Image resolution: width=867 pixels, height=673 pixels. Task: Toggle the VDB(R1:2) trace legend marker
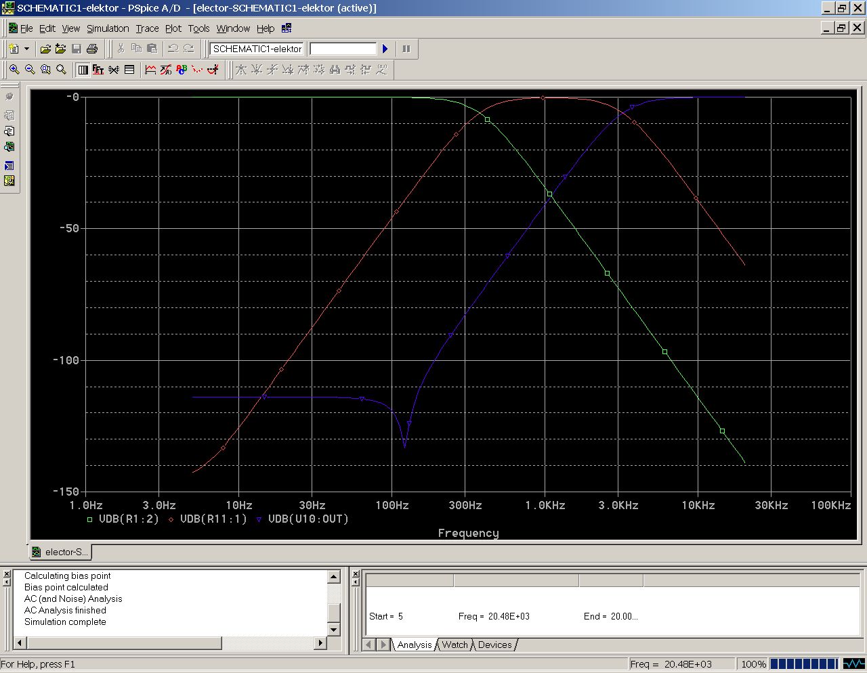[89, 519]
